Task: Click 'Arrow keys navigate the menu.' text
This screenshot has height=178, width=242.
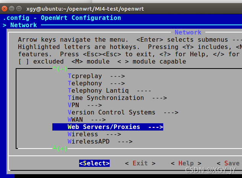Action: coord(73,40)
